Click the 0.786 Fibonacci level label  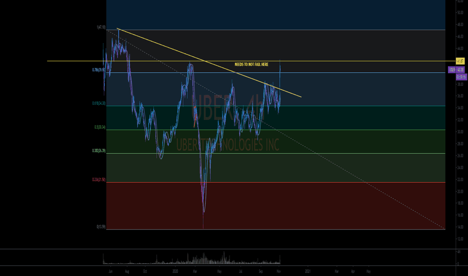coord(99,70)
